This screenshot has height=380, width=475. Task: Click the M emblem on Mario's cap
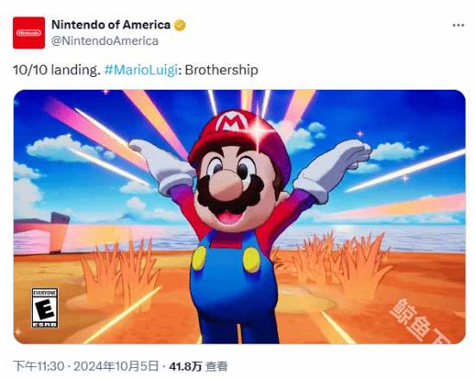232,122
